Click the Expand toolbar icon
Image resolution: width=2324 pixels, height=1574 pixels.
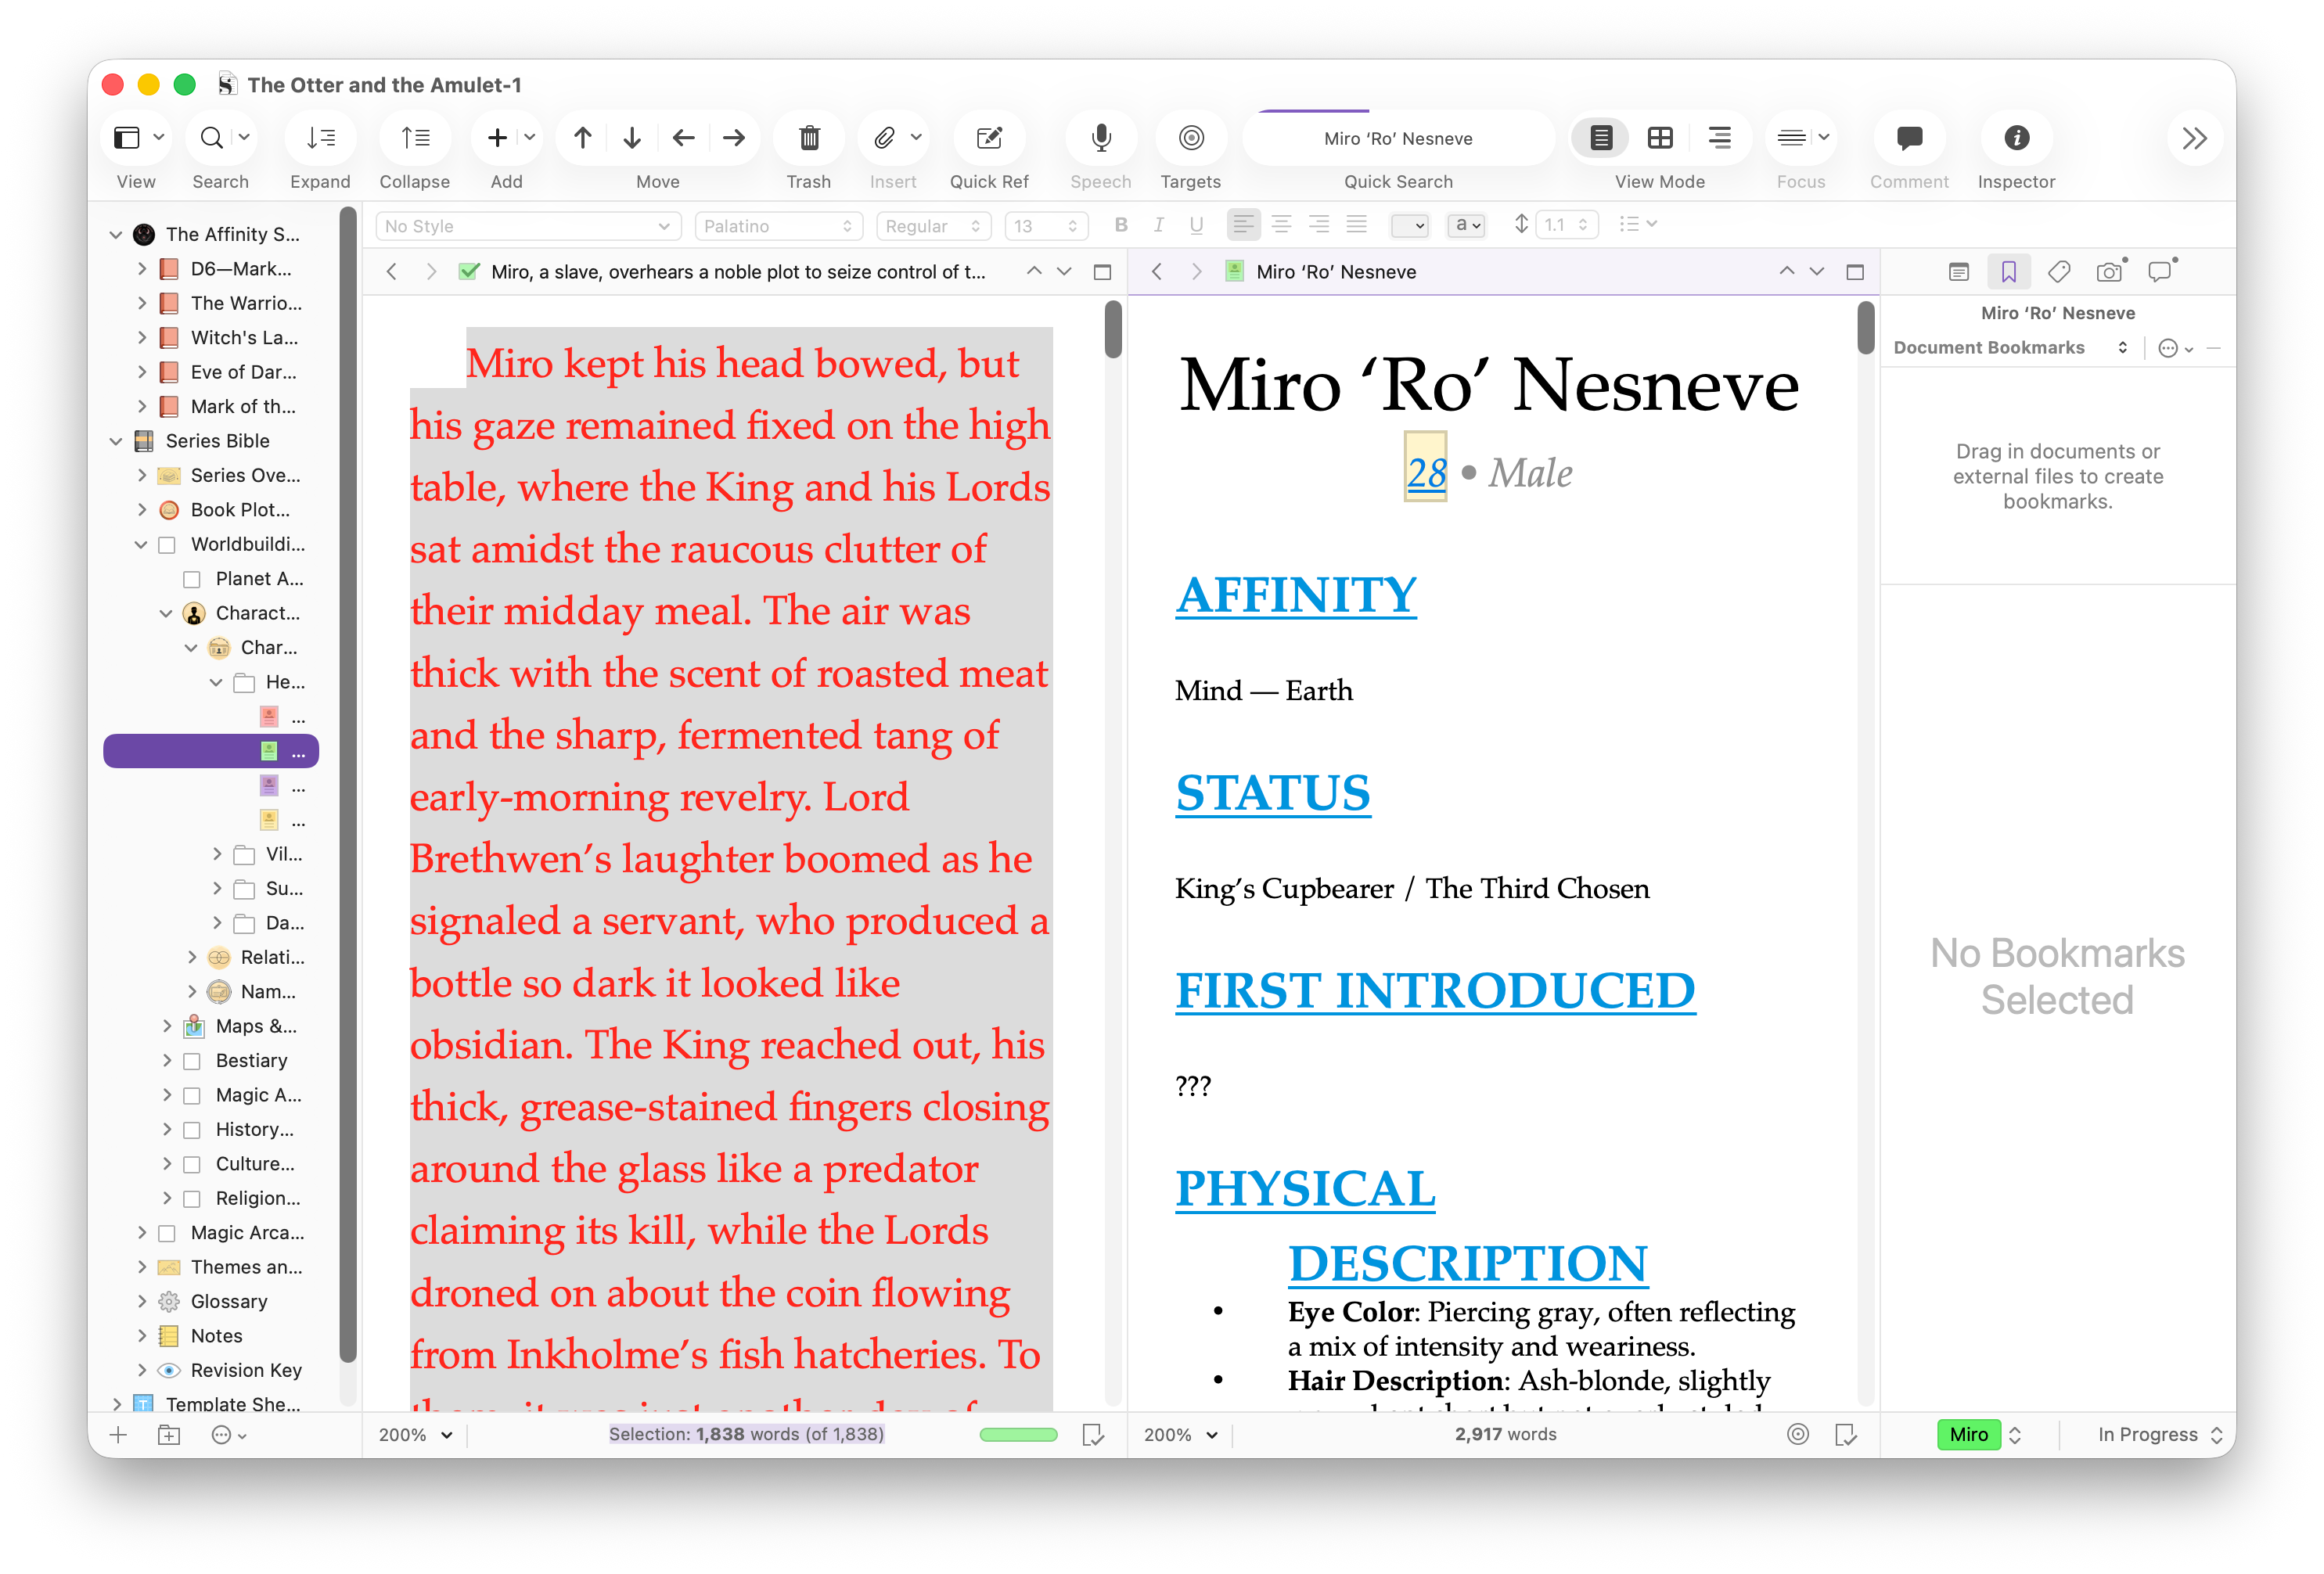point(320,138)
